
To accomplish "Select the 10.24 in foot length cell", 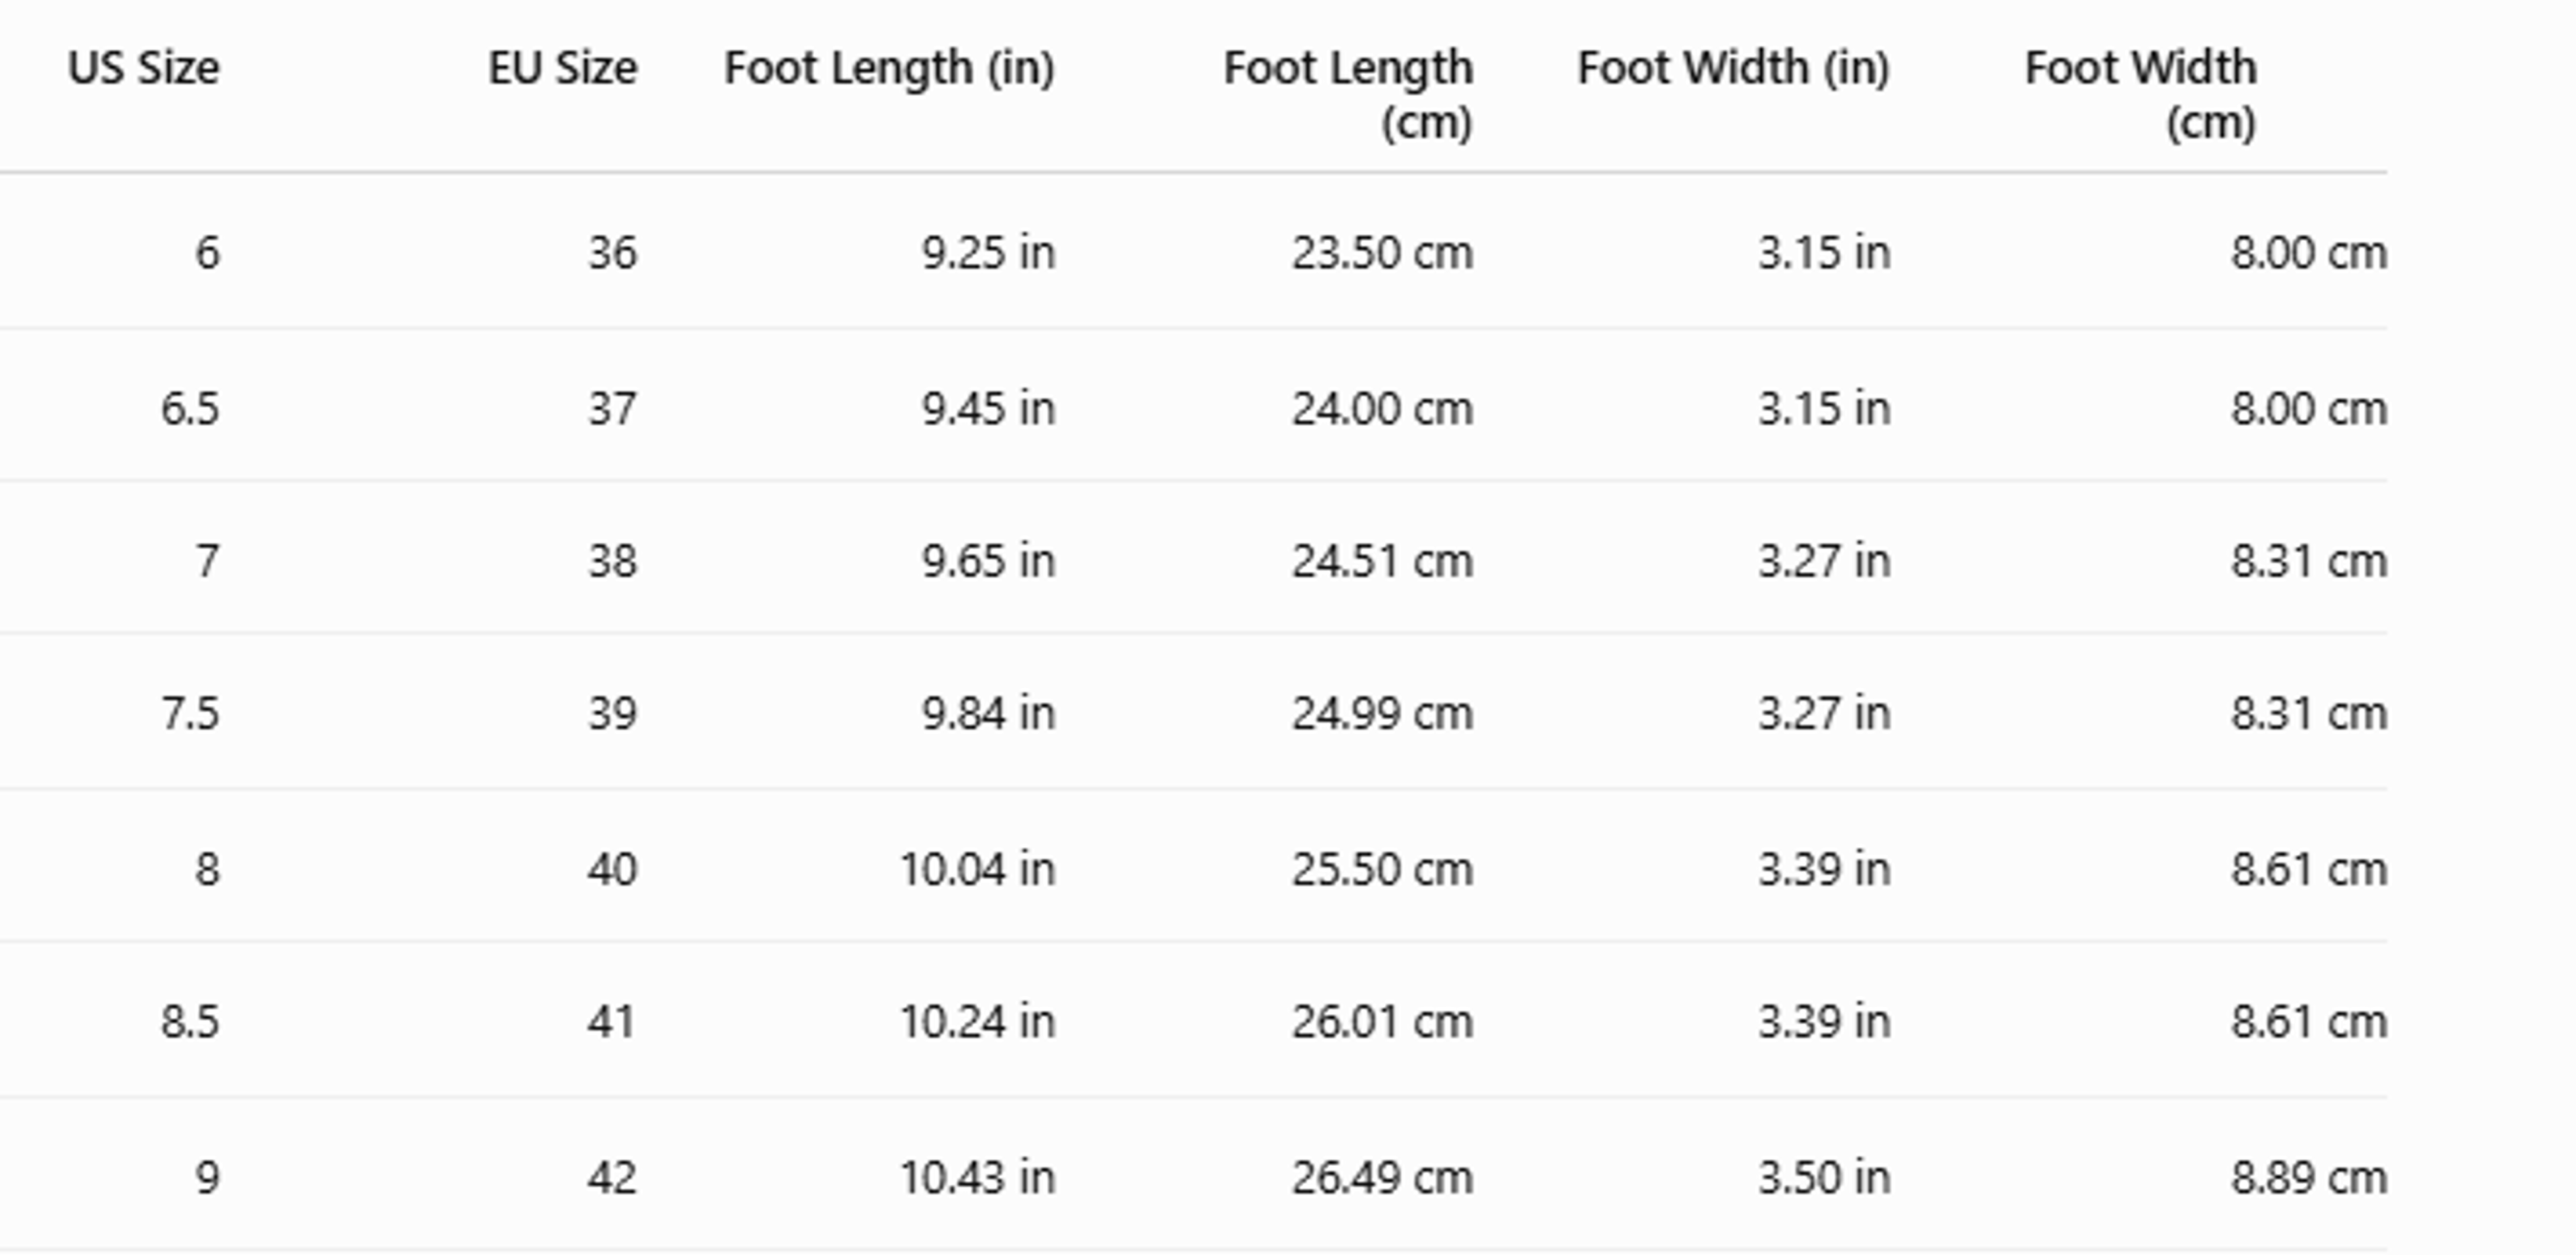I will [978, 1021].
